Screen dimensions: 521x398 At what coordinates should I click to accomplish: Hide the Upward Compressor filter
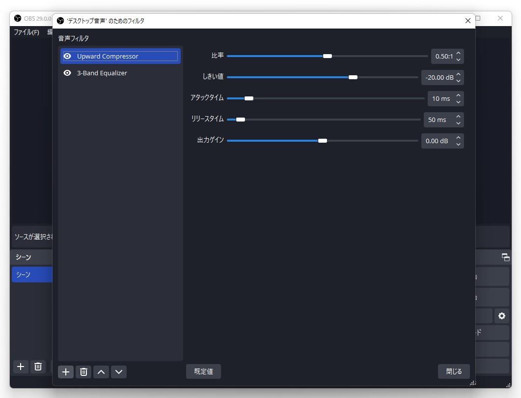(67, 56)
